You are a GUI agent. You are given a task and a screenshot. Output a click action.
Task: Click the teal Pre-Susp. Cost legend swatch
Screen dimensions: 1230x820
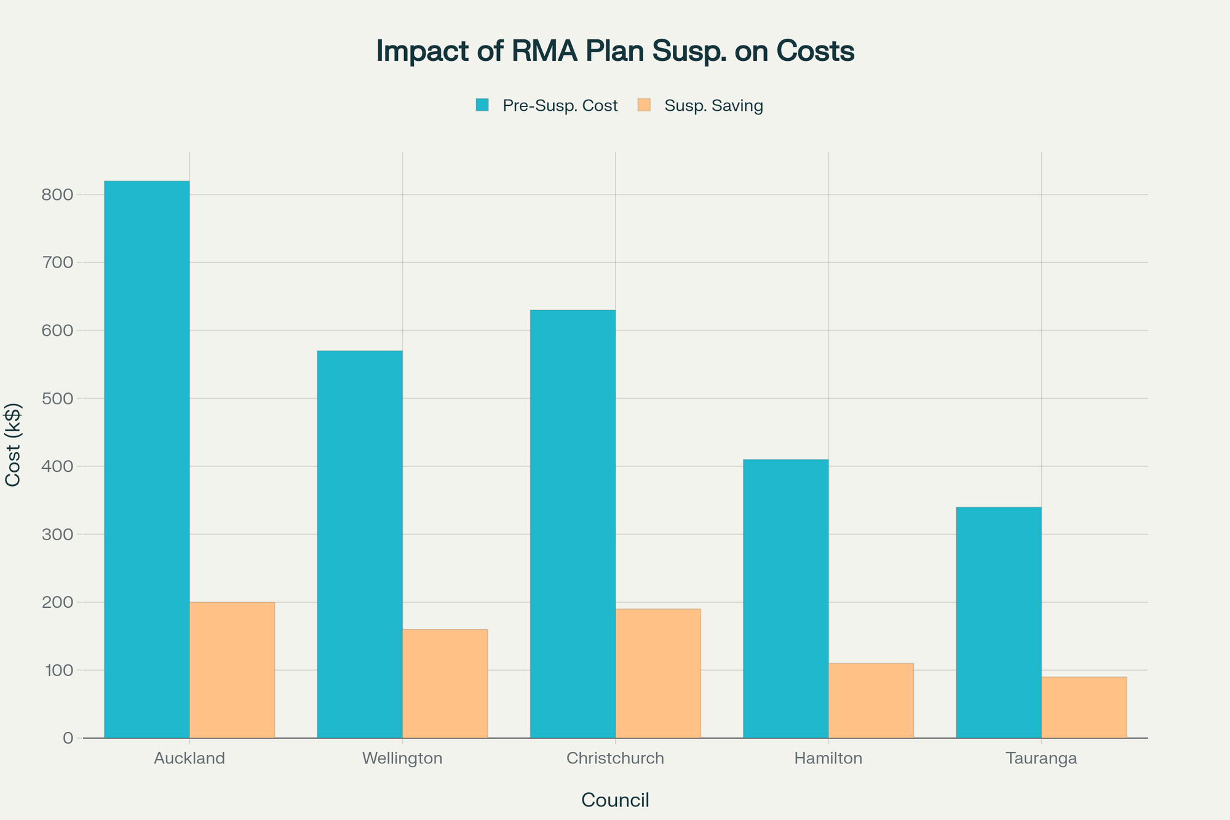485,105
